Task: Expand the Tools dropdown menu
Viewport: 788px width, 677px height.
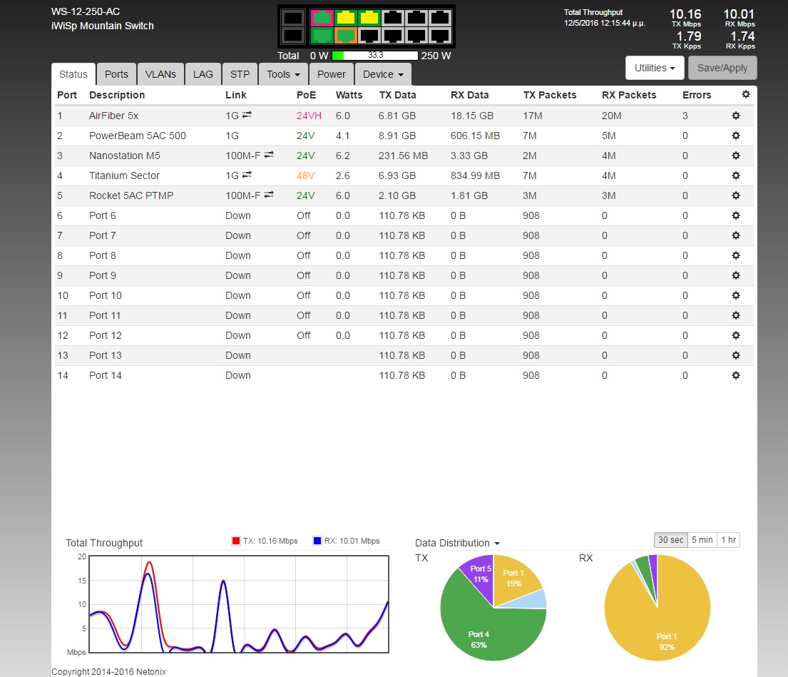Action: [x=282, y=74]
